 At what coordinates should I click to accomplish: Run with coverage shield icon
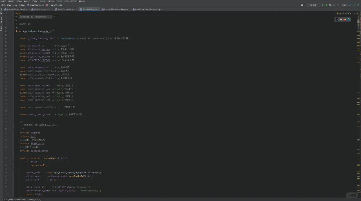point(330,5)
